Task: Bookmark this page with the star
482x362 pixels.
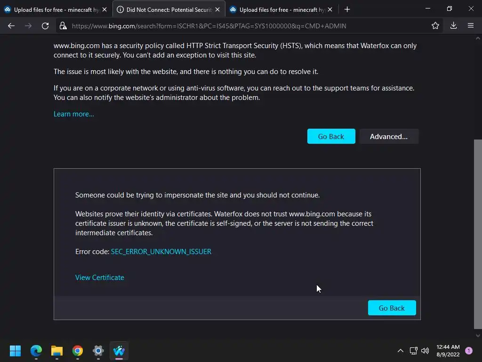Action: 435,26
